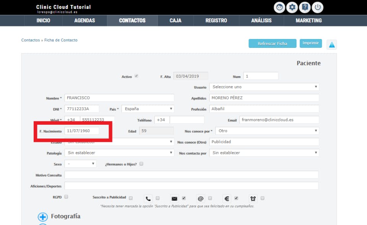
Task: Click the Clinic Cloud Tutorial title
Action: point(63,7)
